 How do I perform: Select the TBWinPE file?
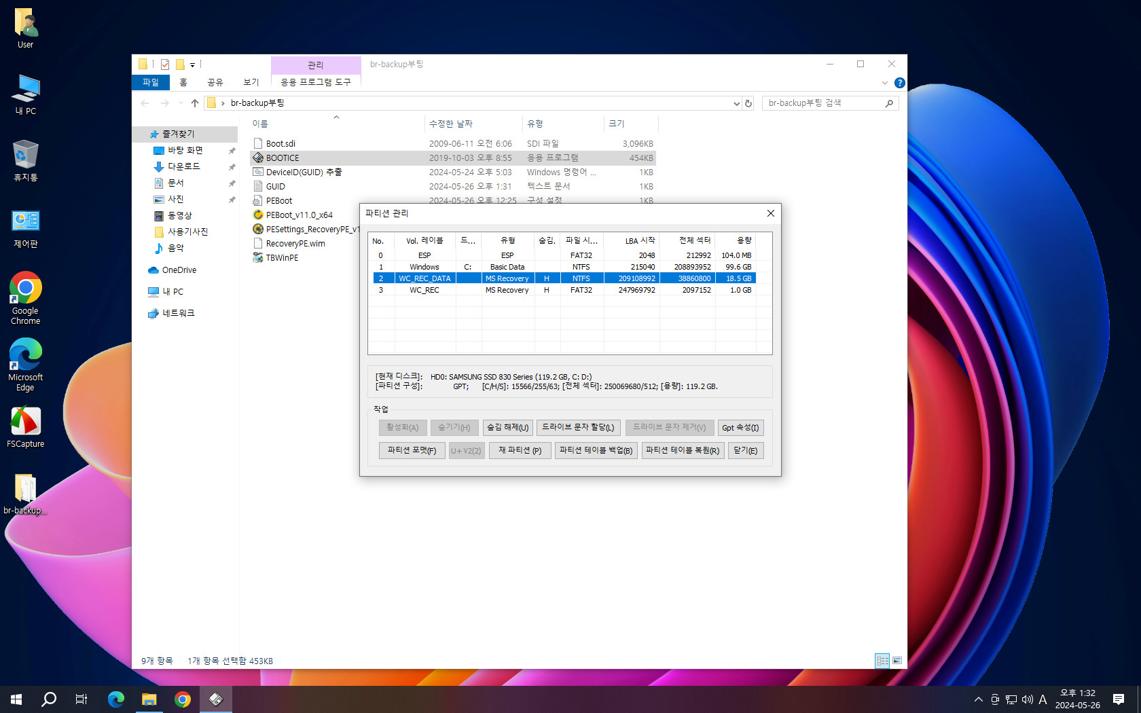click(x=282, y=258)
